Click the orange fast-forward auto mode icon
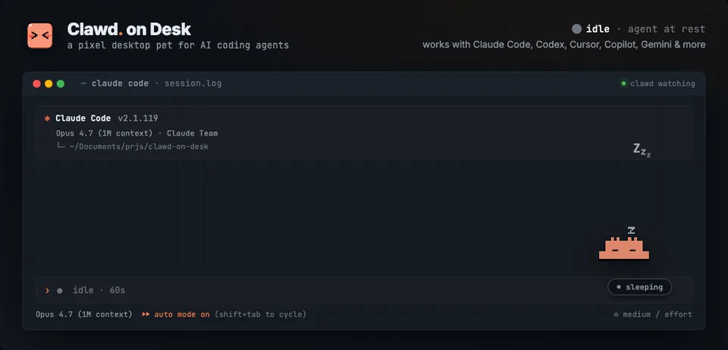Image resolution: width=728 pixels, height=350 pixels. [146, 314]
